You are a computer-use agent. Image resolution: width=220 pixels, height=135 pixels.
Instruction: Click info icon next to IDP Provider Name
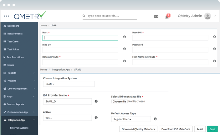click(x=96, y=101)
